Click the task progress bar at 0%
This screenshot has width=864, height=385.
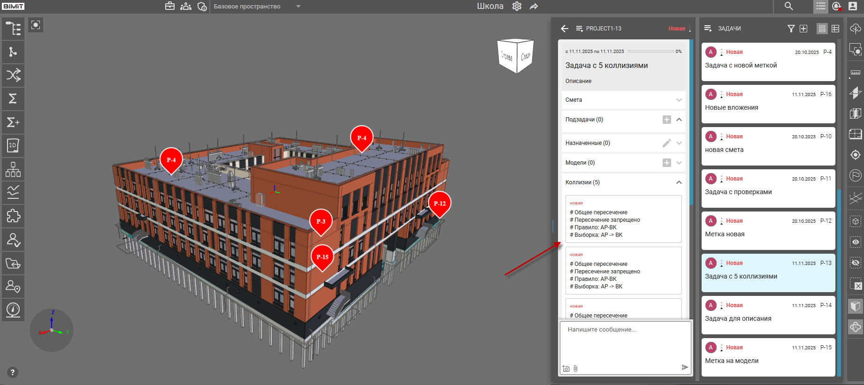click(650, 52)
